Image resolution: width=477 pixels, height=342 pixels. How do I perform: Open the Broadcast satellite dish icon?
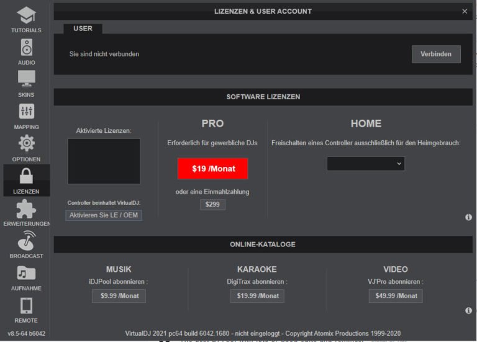click(27, 240)
